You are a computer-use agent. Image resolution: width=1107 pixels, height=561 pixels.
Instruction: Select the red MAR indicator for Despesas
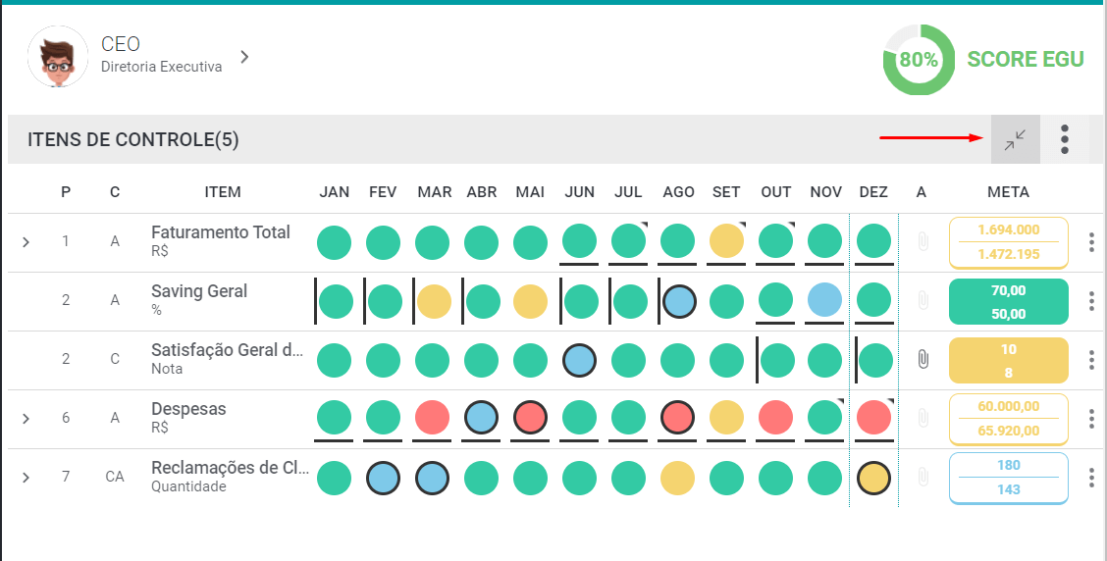433,417
